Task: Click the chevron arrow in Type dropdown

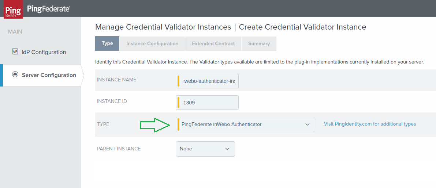Action: [x=308, y=124]
